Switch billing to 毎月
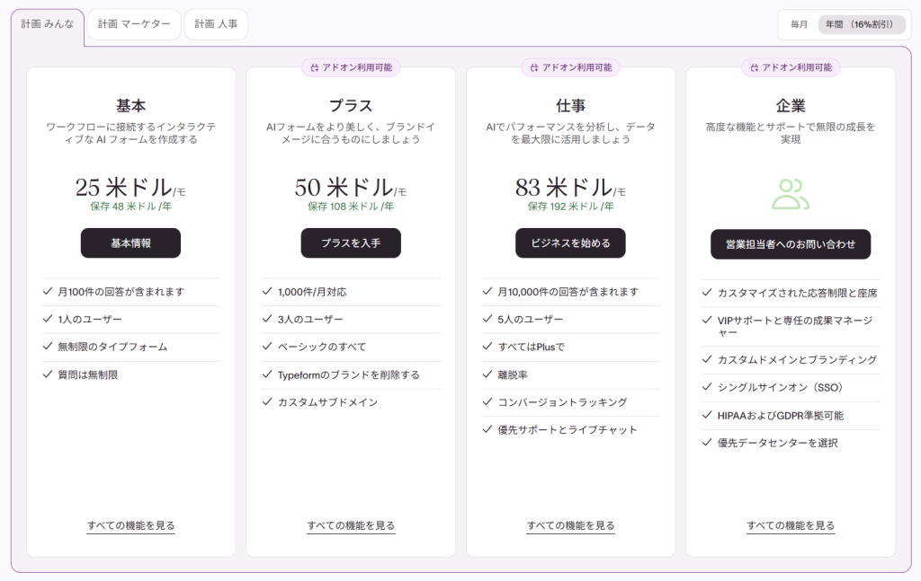The height and width of the screenshot is (581, 921). click(799, 24)
